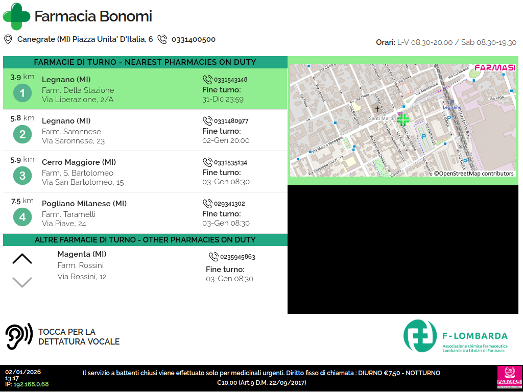The width and height of the screenshot is (523, 392).
Task: Tap the Tocca per la dettatura vocale label
Action: (79, 337)
